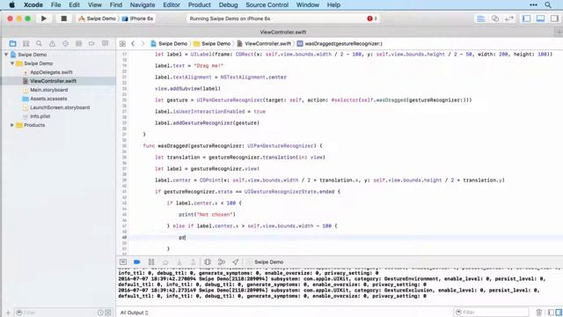The image size is (563, 317).
Task: Open the File menu
Action: coord(55,5)
